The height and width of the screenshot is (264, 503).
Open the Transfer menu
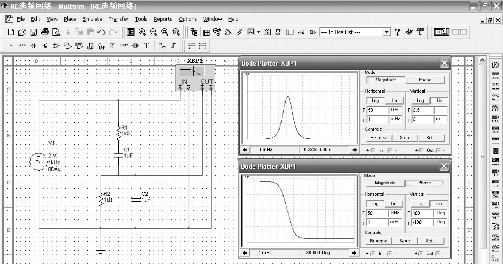118,19
